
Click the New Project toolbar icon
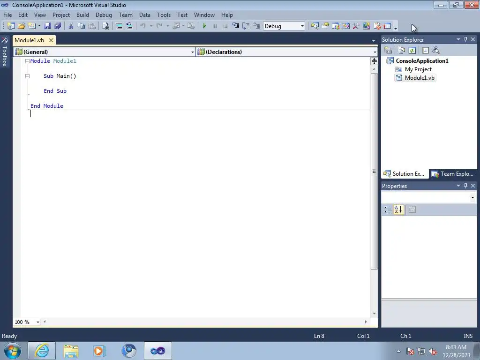tap(11, 26)
